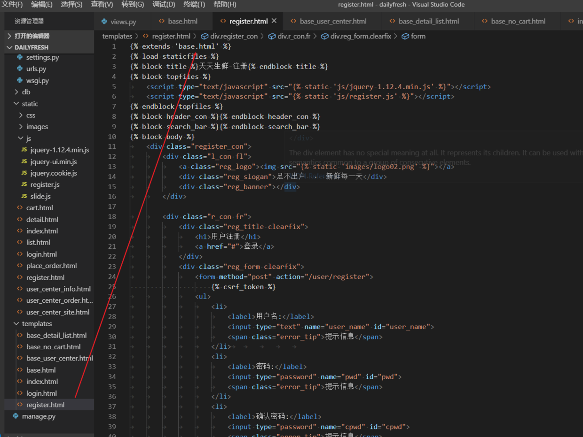Screen dimensions: 583x437
Task: Open jquery.cookie.js file
Action: [x=49, y=173]
